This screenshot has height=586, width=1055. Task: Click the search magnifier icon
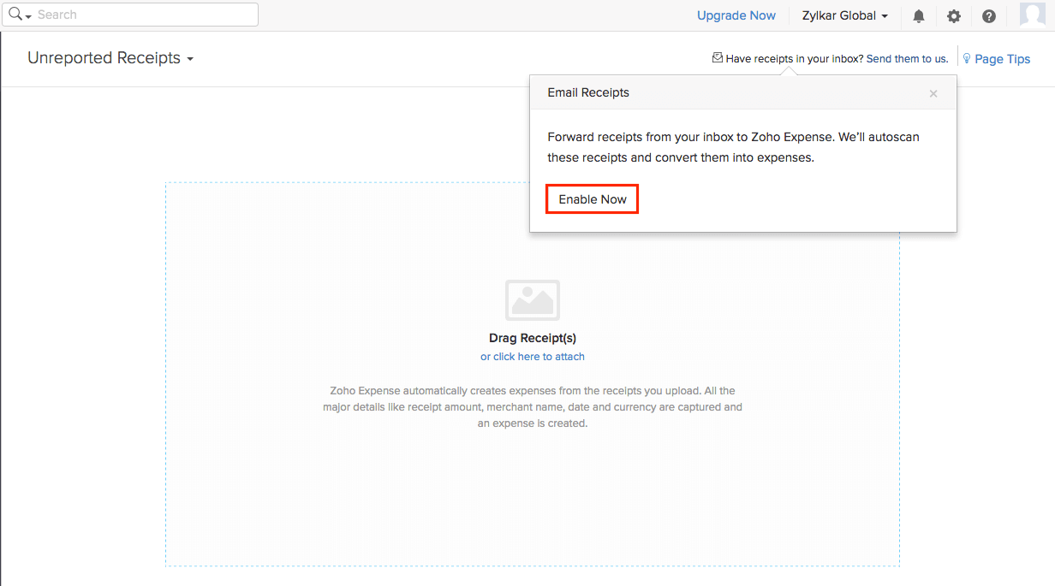[x=15, y=15]
